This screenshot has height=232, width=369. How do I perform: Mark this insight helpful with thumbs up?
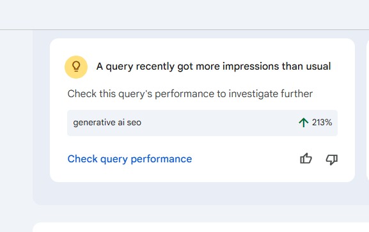(306, 159)
